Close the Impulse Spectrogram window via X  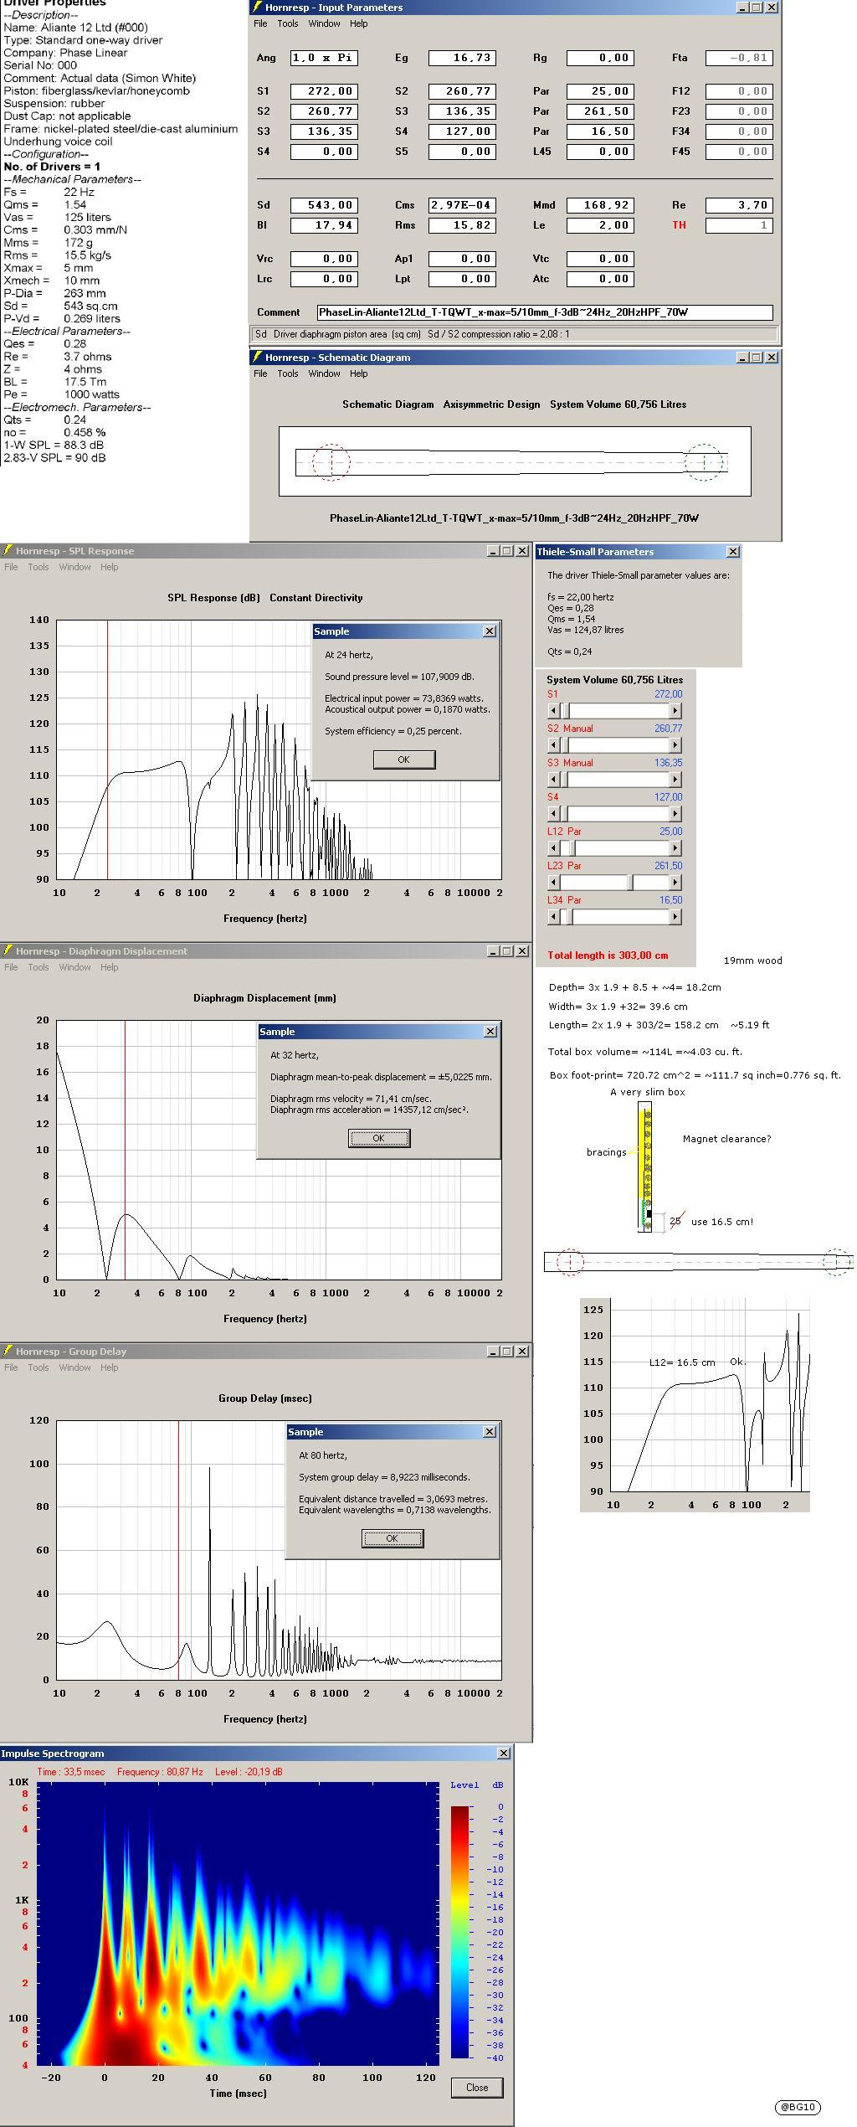pos(503,1754)
